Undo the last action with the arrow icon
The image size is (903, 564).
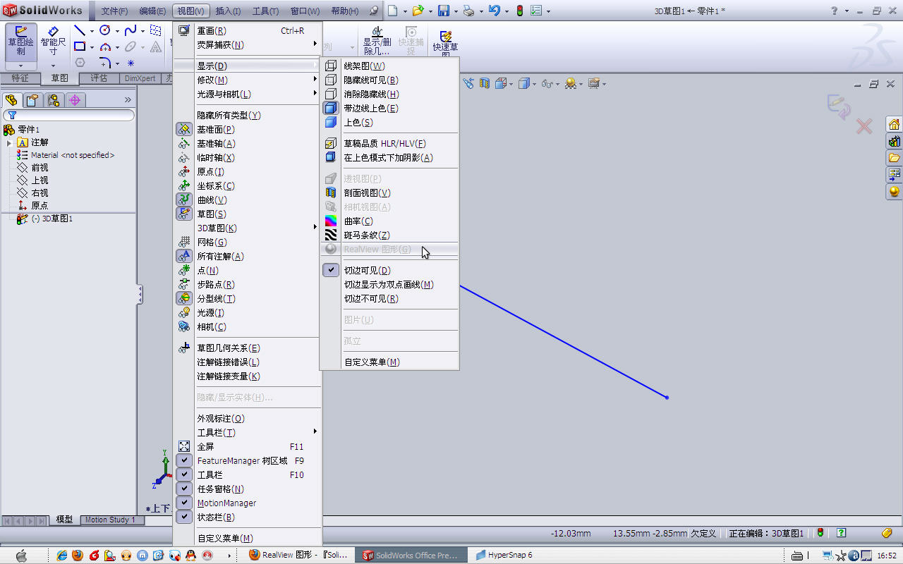[494, 11]
